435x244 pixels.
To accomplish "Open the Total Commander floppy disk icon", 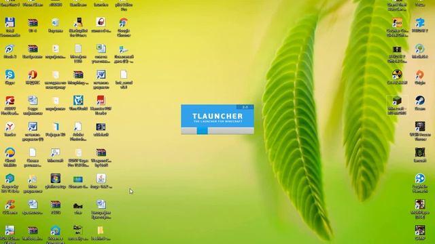I will [x=10, y=22].
